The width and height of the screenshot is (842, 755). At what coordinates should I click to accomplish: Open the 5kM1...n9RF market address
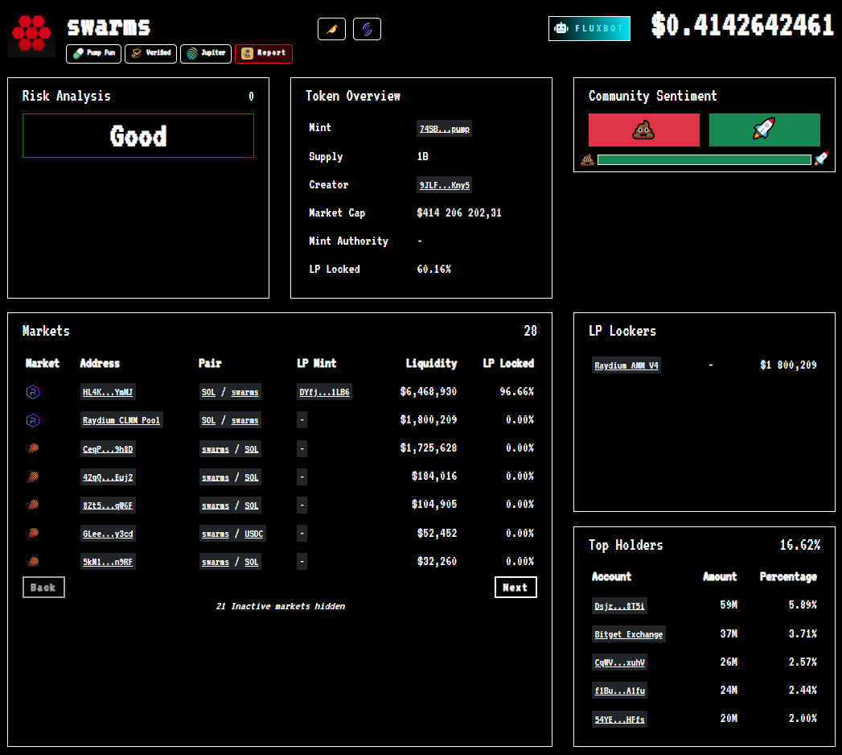(x=108, y=562)
